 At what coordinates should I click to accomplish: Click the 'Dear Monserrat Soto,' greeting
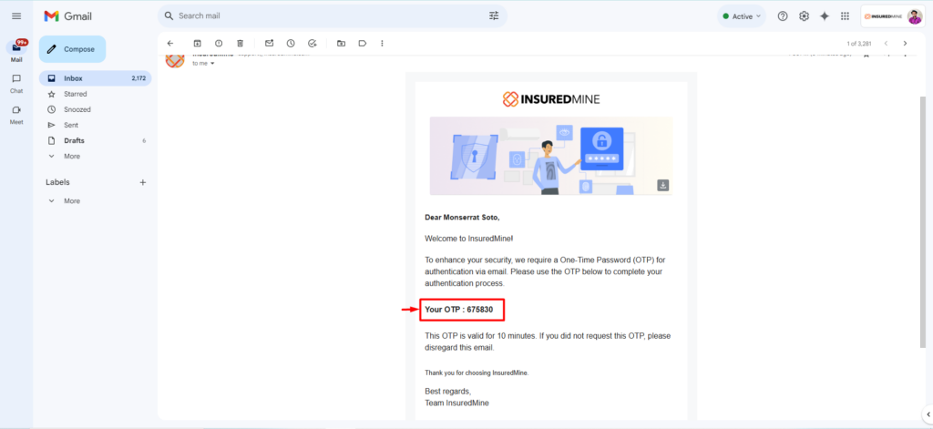[x=462, y=218]
